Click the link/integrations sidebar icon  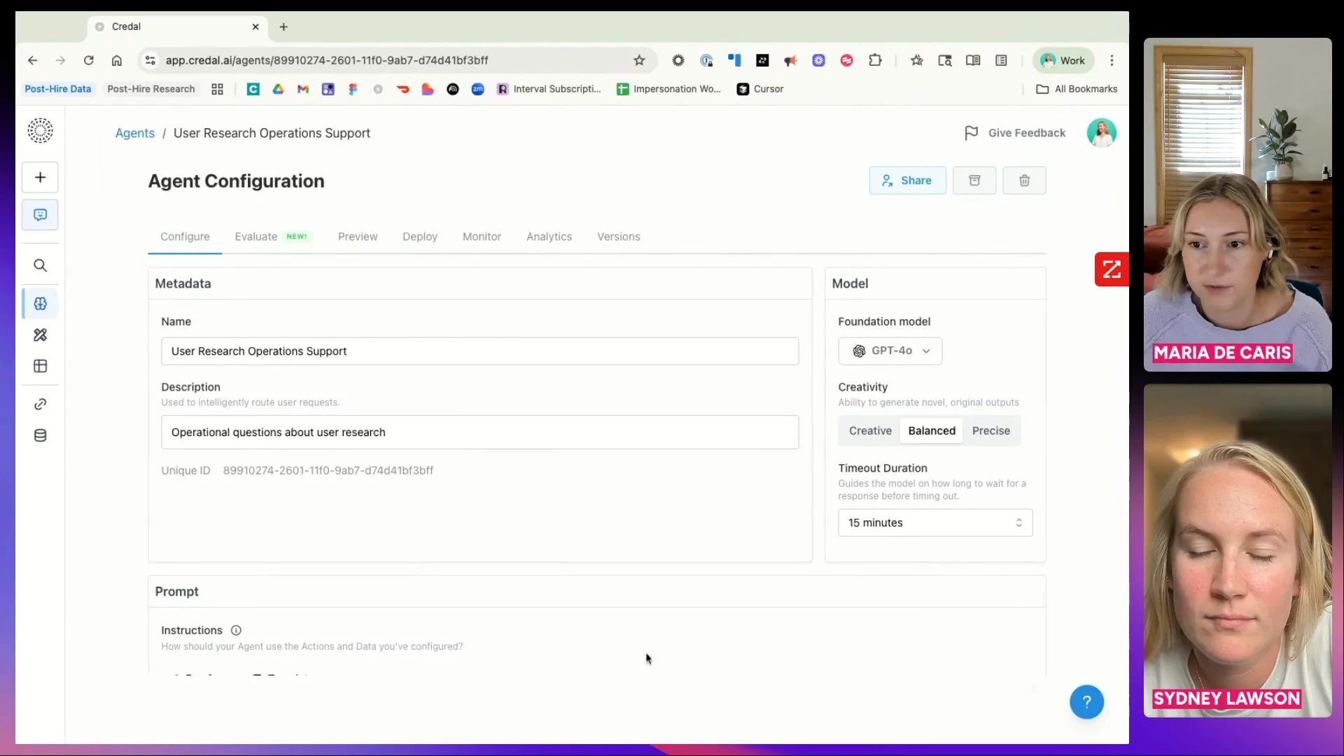point(40,405)
